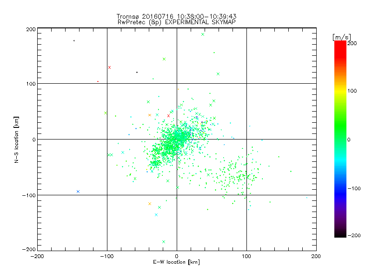Image resolution: width=372 pixels, height=279 pixels.
Task: Click the y-axis tick label '0'
Action: (x=34, y=139)
